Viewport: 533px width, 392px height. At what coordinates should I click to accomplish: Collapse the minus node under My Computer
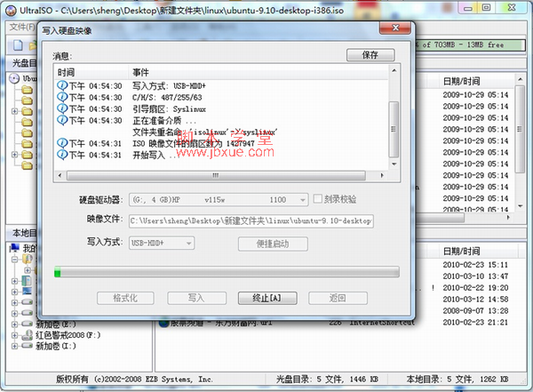coord(14,259)
